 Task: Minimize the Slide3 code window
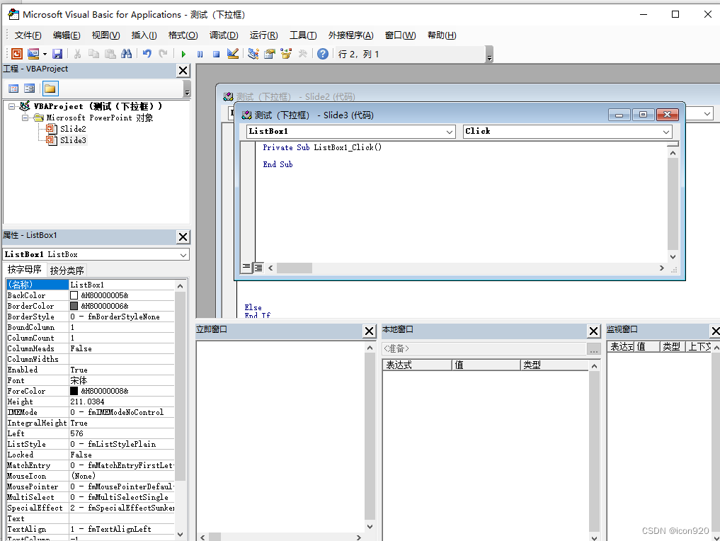pos(619,114)
